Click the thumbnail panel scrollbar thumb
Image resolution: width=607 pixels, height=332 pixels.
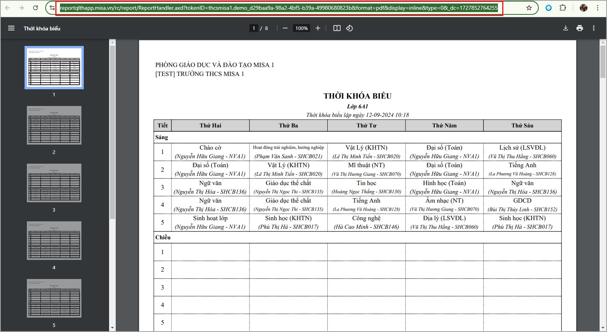pos(112,132)
